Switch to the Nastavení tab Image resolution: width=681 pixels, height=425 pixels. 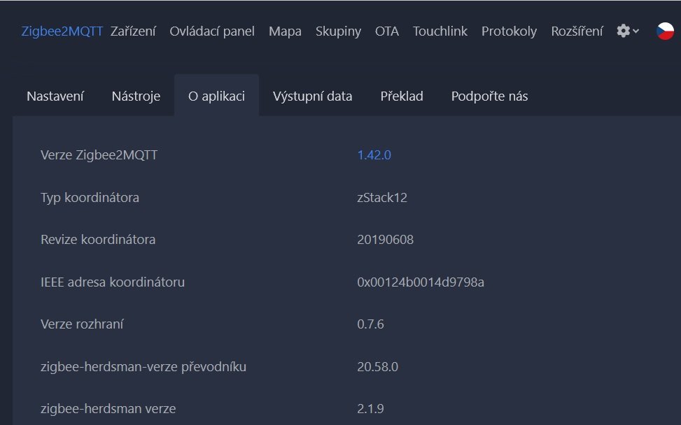point(55,96)
